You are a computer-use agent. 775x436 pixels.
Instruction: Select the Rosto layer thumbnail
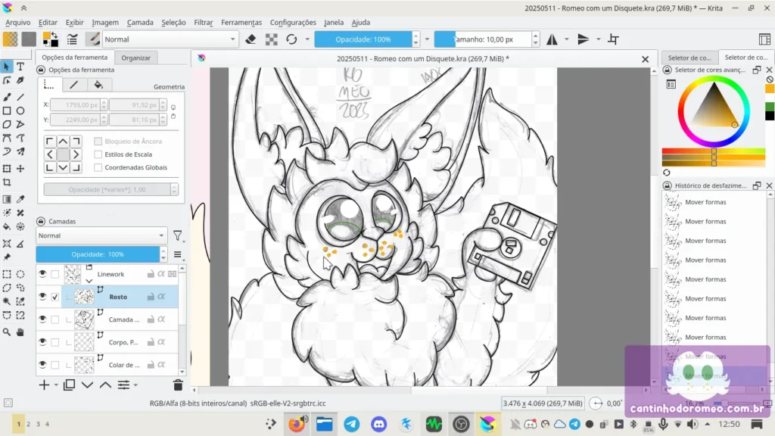[x=84, y=297]
